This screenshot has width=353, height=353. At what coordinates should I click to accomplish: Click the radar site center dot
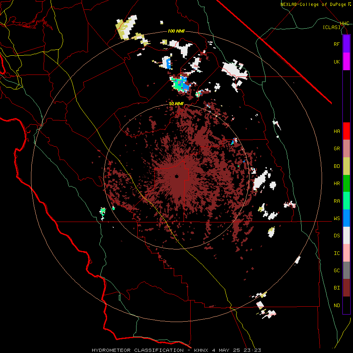177,176
